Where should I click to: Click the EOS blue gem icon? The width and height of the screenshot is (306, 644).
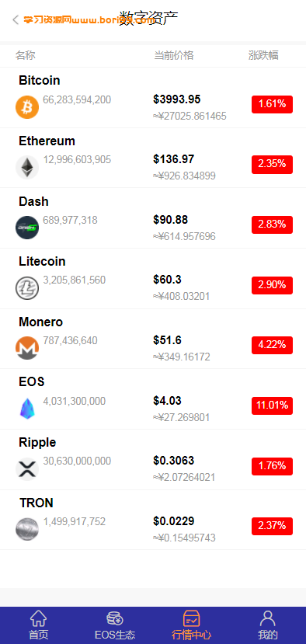click(x=27, y=409)
